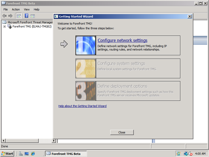Click the Configure network settings link

[x=122, y=40]
